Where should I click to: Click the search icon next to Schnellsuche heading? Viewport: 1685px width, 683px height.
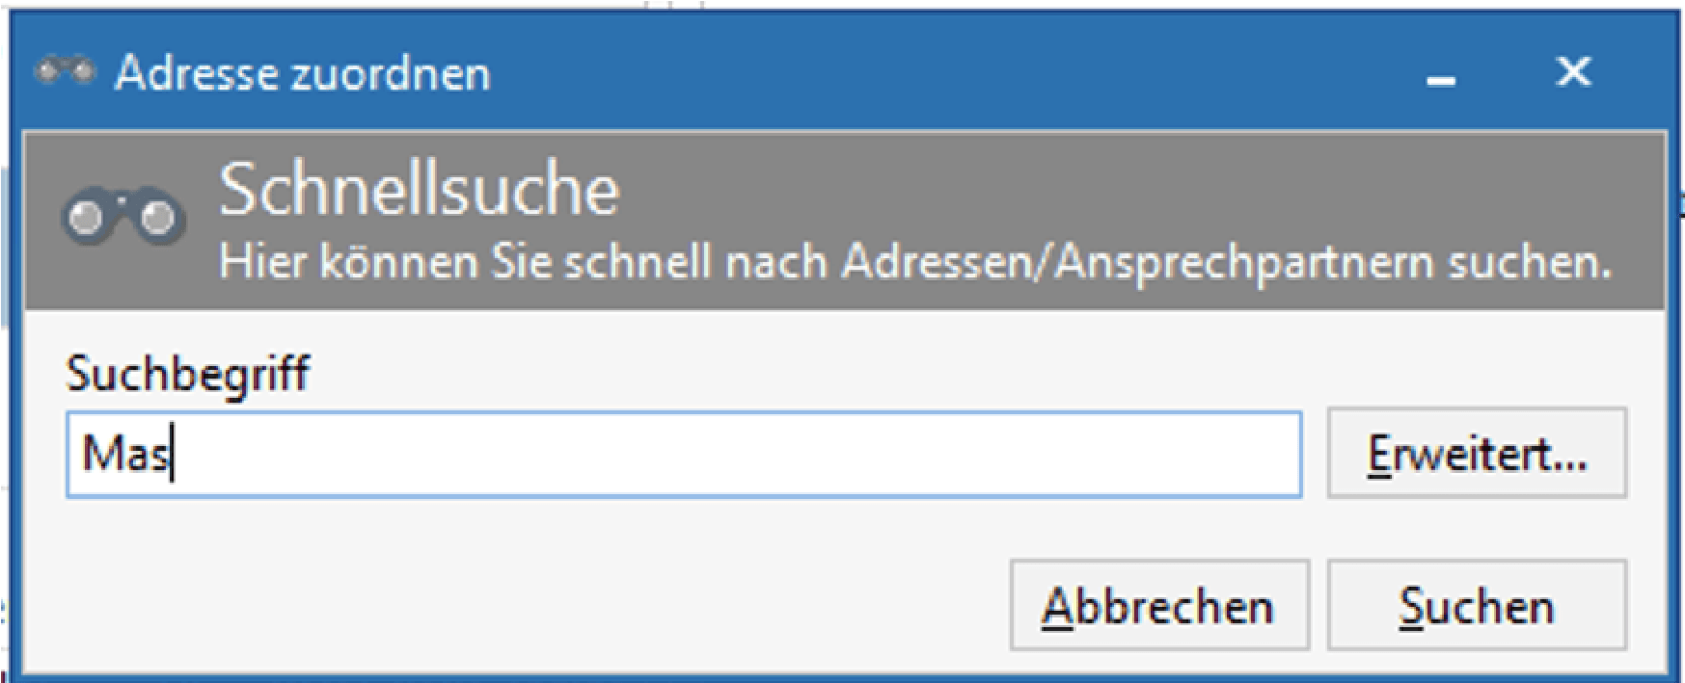click(123, 214)
